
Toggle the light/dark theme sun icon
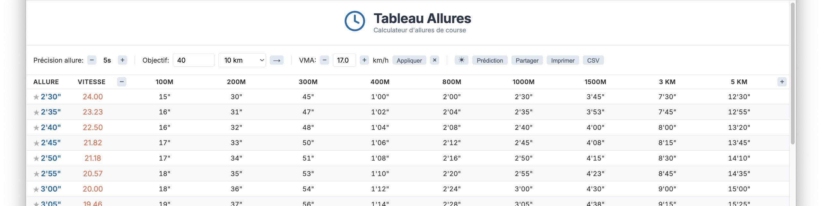461,60
